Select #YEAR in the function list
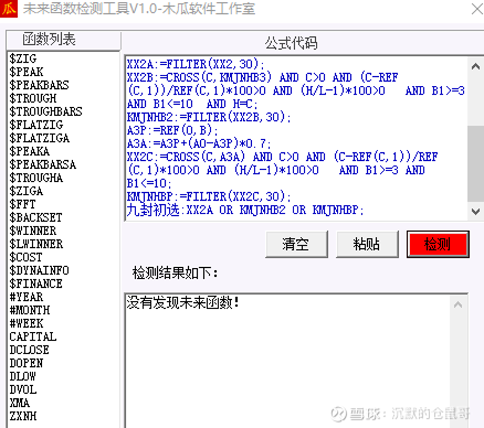Screen dimensions: 484x428 point(27,297)
